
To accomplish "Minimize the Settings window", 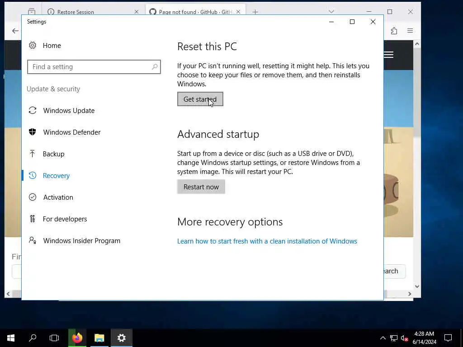I will (x=331, y=22).
